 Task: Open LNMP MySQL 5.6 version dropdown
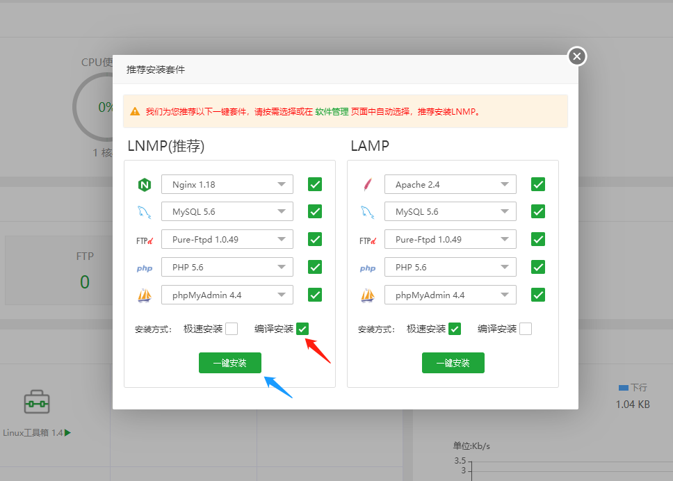(x=227, y=211)
